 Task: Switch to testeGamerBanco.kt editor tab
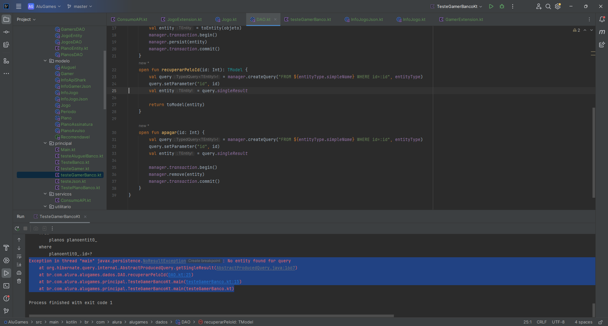click(308, 19)
